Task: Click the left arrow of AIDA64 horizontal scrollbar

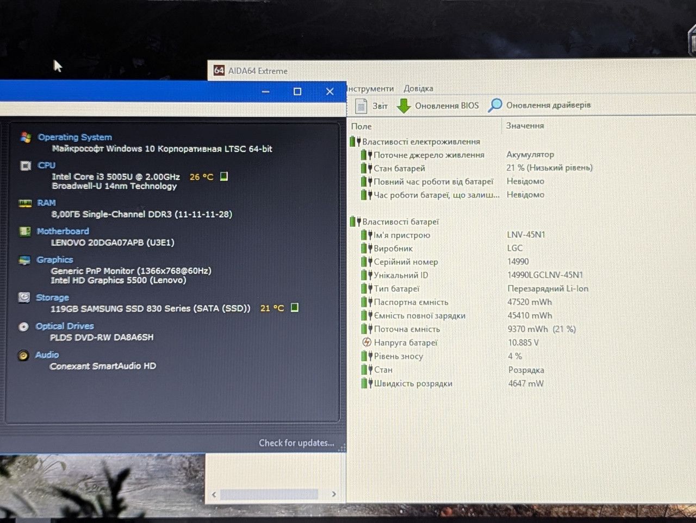Action: pyautogui.click(x=214, y=494)
